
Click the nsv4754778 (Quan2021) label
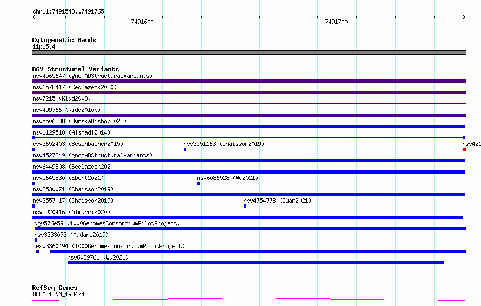pyautogui.click(x=277, y=201)
